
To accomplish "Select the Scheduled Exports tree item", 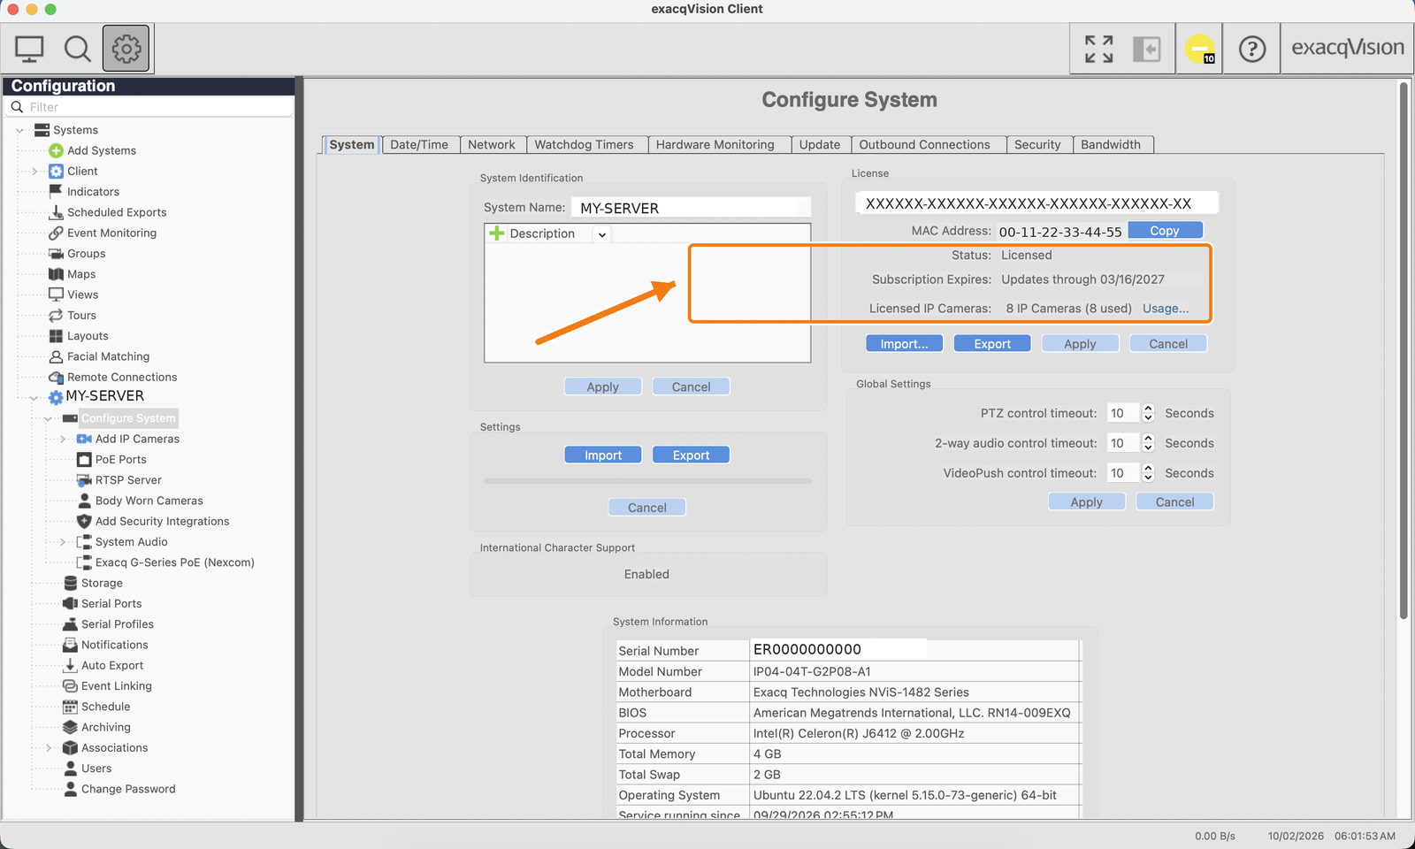I will click(x=117, y=212).
